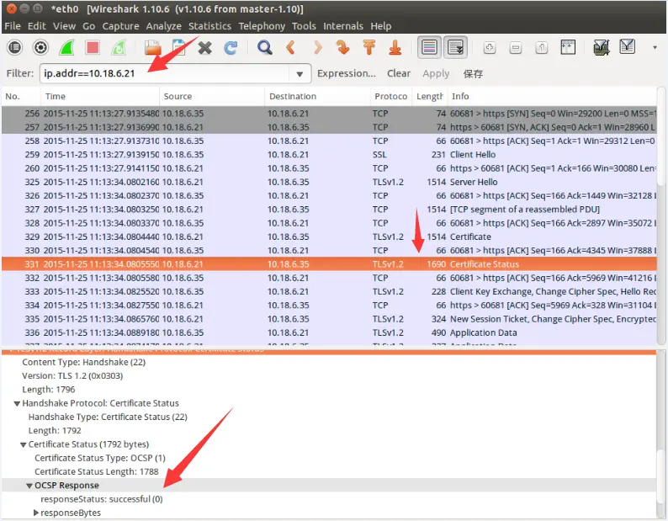Zoom in the packet text

[x=490, y=47]
